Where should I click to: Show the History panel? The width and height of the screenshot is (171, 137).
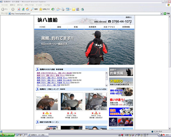tap(53, 9)
